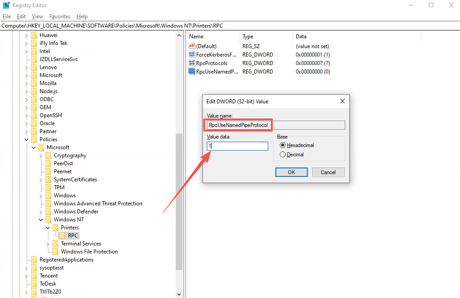
Task: Click the Cryptography folder icon
Action: tap(48, 155)
